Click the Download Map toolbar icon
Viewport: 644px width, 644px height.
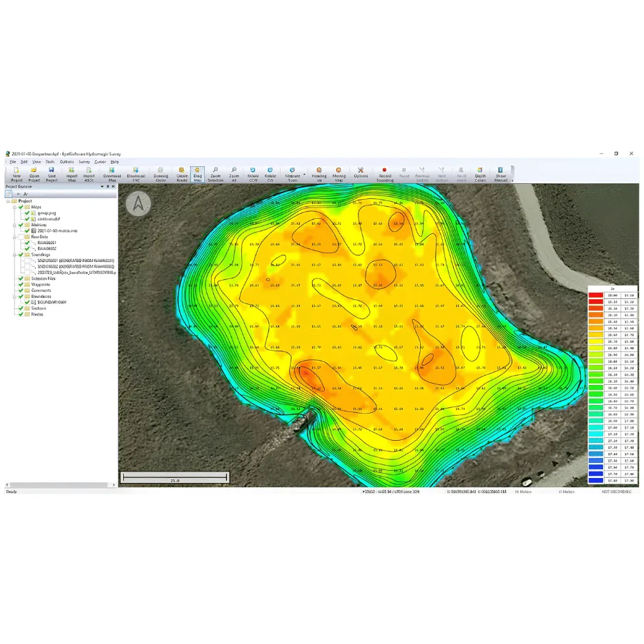pos(112,175)
